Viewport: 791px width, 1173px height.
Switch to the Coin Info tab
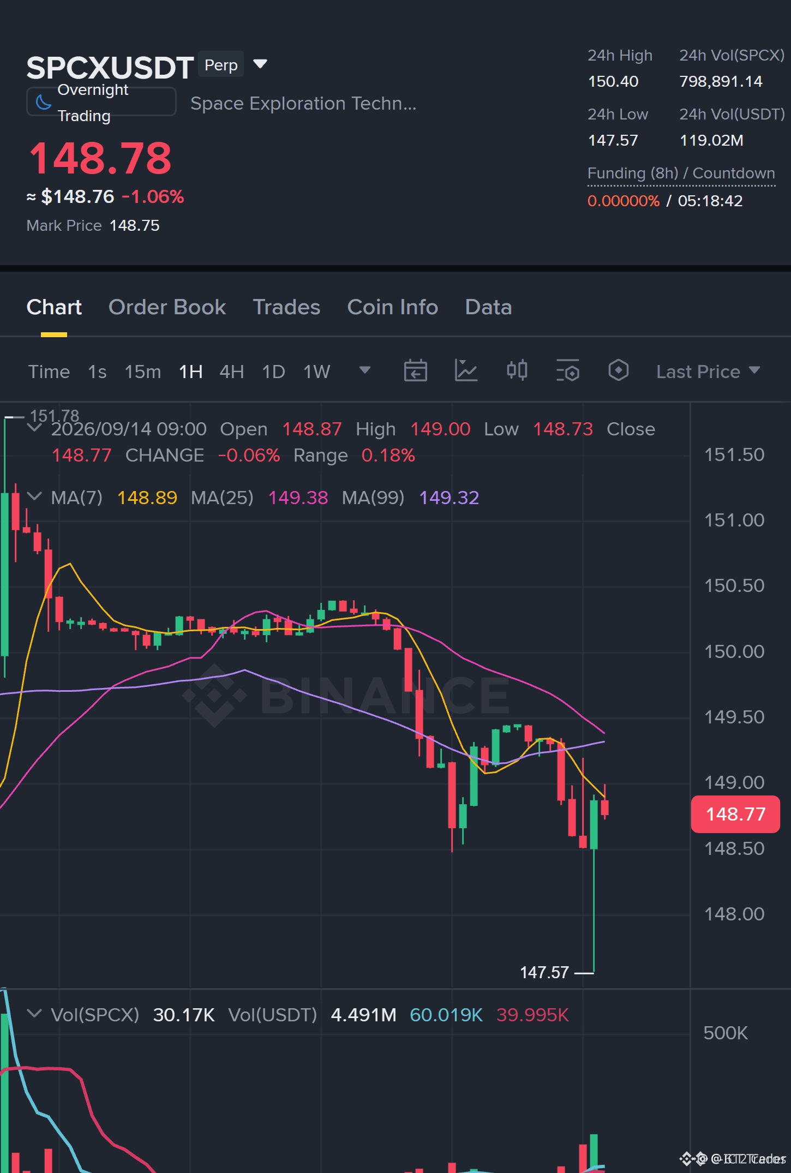(393, 307)
